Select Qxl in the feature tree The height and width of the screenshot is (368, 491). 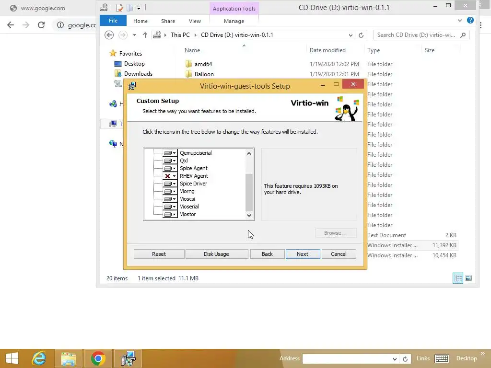[184, 161]
